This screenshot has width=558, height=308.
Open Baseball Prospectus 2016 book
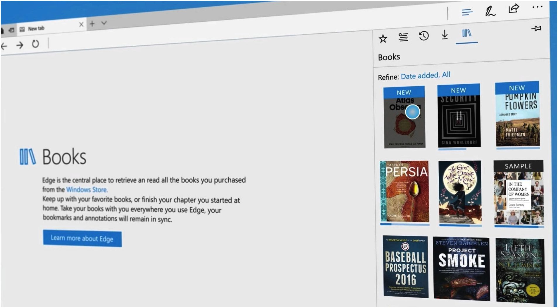pos(406,267)
